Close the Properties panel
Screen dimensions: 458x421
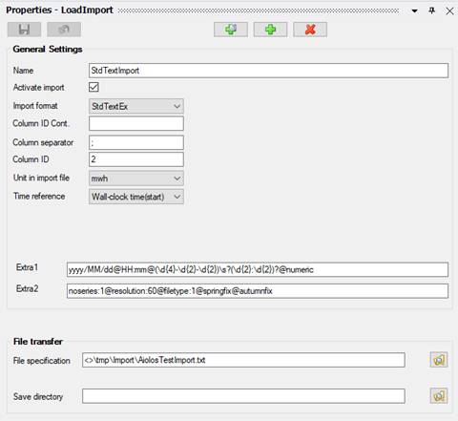tap(449, 11)
